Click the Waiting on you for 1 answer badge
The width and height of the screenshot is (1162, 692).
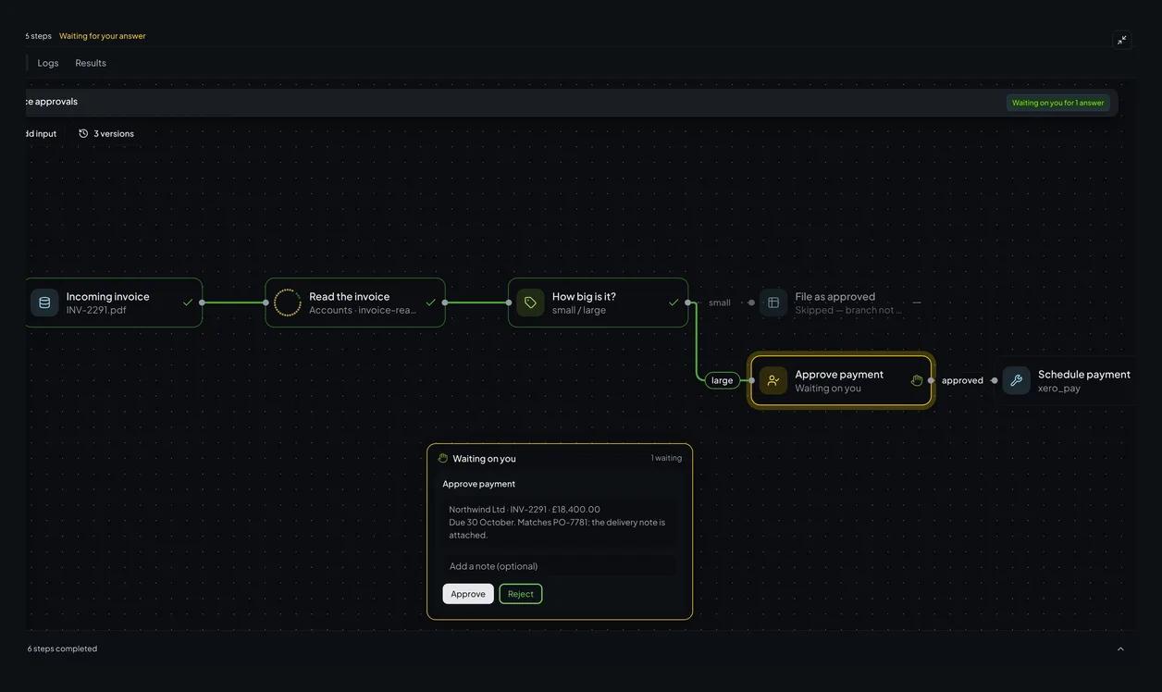tap(1058, 103)
